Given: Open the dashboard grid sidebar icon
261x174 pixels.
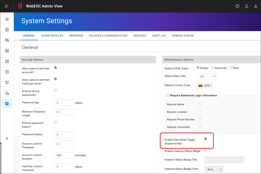Looking at the screenshot, I should (x=7, y=51).
